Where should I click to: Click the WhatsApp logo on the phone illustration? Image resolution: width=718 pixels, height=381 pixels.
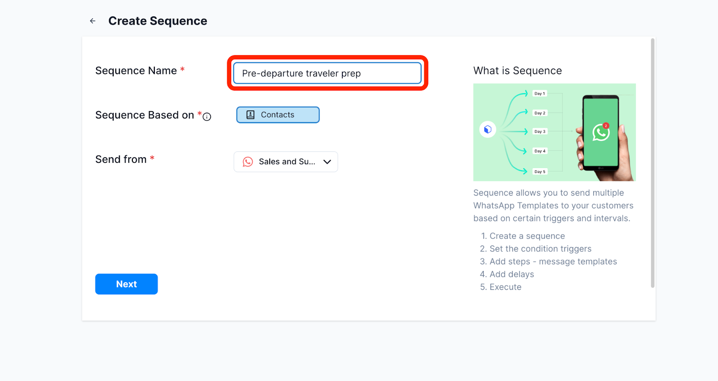[x=600, y=133]
